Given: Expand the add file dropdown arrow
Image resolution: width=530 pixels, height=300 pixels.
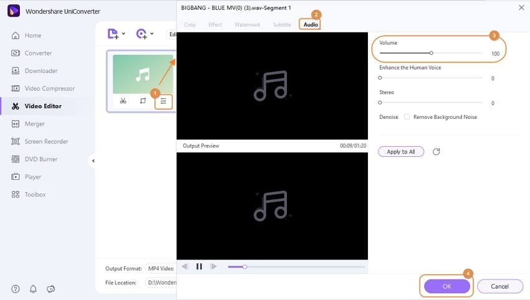Looking at the screenshot, I should [123, 34].
